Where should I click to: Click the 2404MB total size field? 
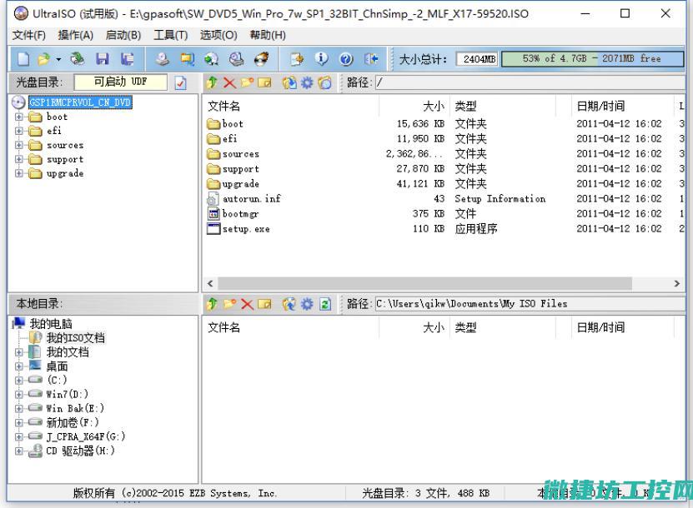tap(477, 58)
